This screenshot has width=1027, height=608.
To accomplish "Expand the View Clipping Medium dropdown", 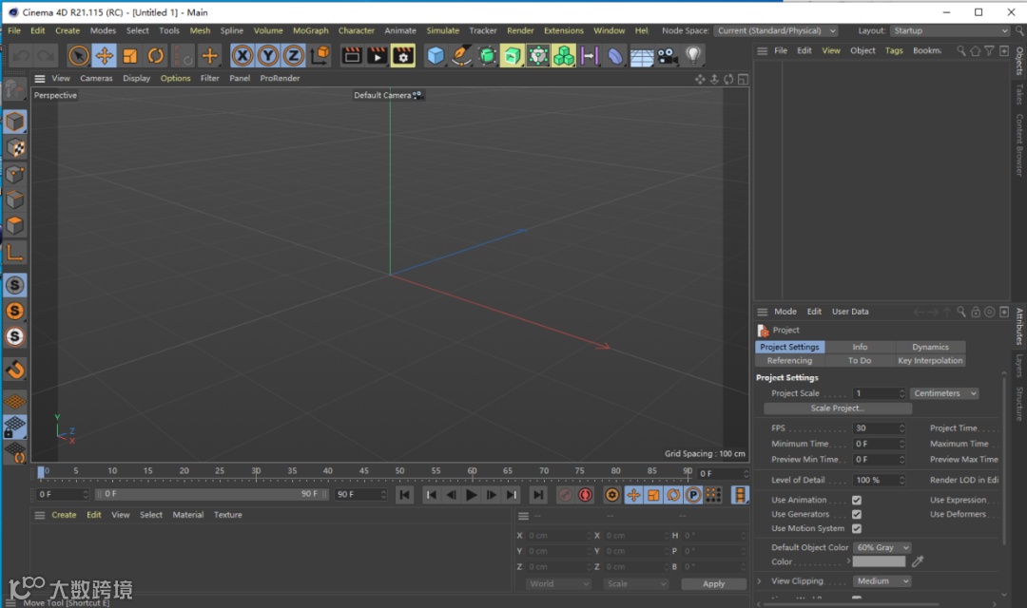I will (882, 581).
